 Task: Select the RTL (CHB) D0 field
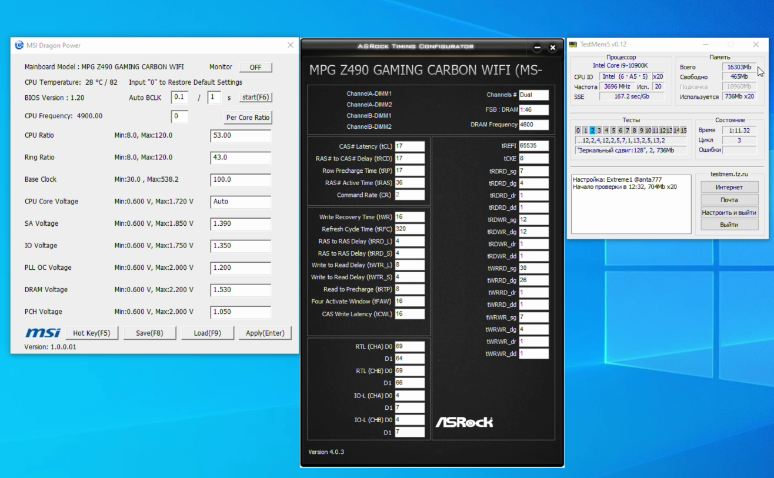(x=409, y=371)
